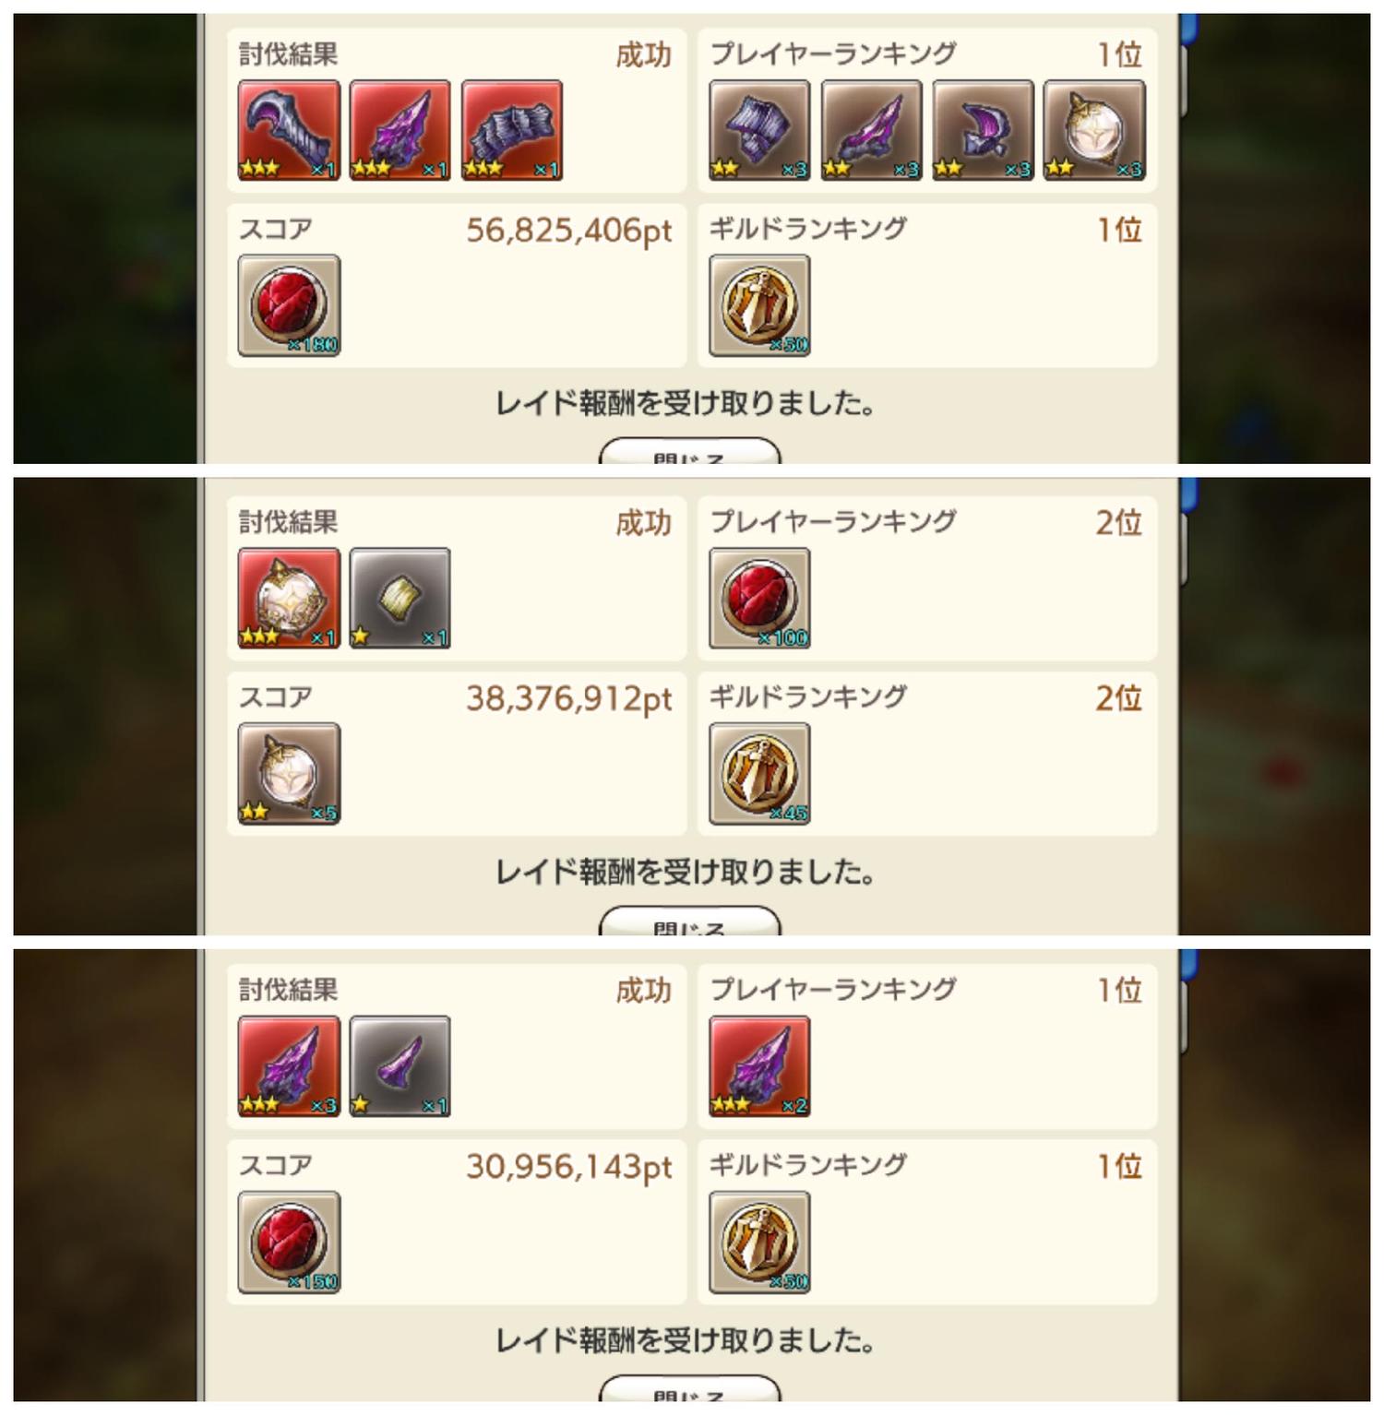Tap the red ore ×100 player ranking reward
Viewport: 1384px width, 1415px height.
759,599
